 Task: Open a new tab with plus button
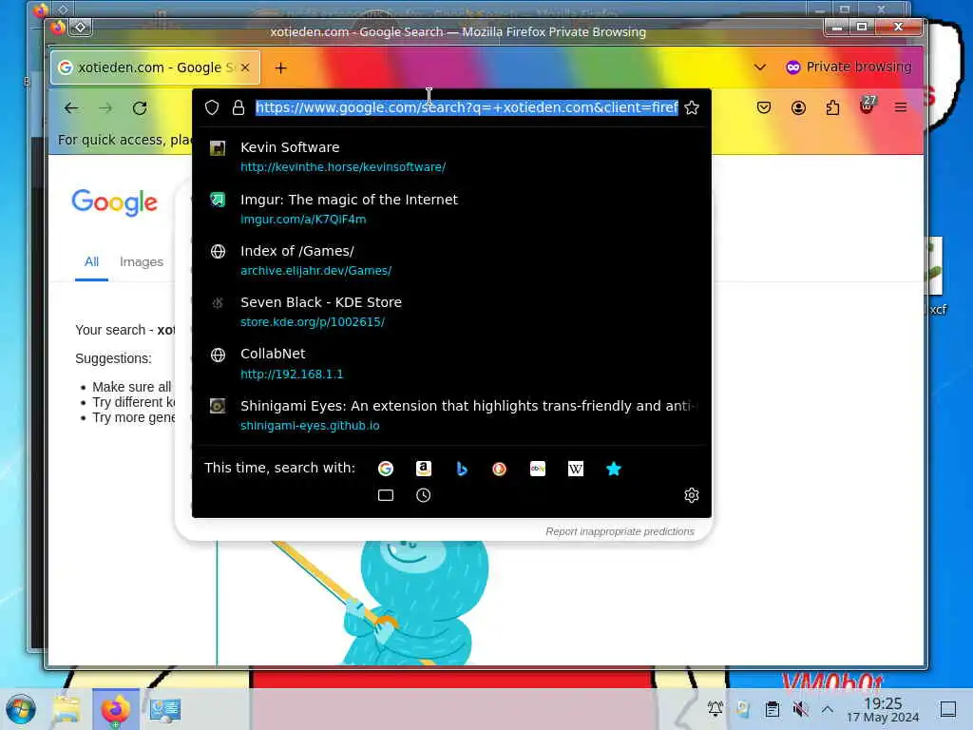(x=281, y=67)
